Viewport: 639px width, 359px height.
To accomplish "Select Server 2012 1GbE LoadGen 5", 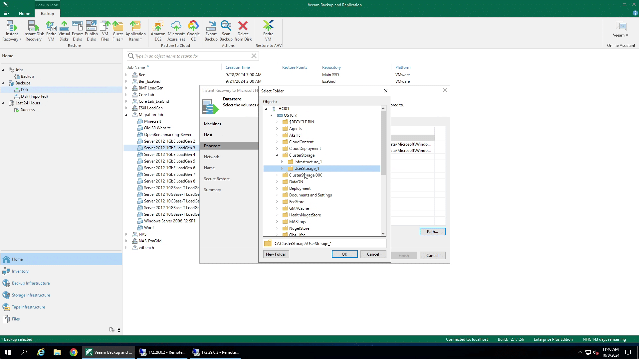I will [169, 161].
